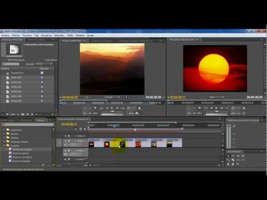Step forward one frame in Source monitor
267x200 pixels.
pyautogui.click(x=117, y=108)
